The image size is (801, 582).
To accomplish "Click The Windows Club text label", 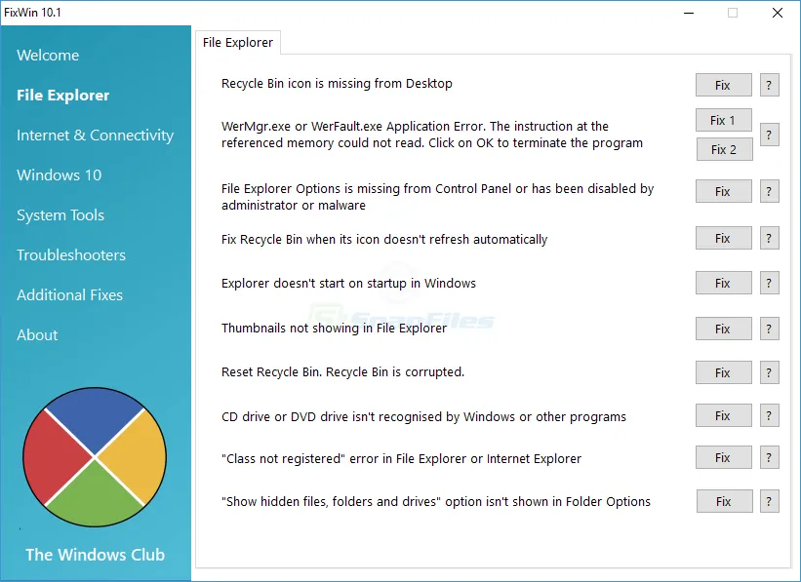I will click(x=95, y=555).
